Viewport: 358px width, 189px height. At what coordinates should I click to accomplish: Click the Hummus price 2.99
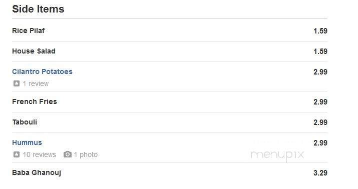point(320,143)
